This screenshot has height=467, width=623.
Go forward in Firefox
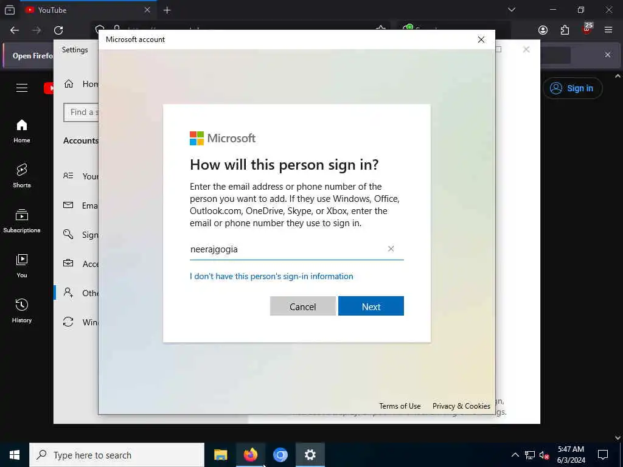point(37,30)
